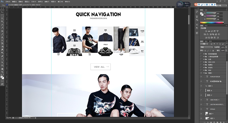Image resolution: width=228 pixels, height=123 pixels.
Task: Select the Clone Stamp tool
Action: (x=2, y=37)
